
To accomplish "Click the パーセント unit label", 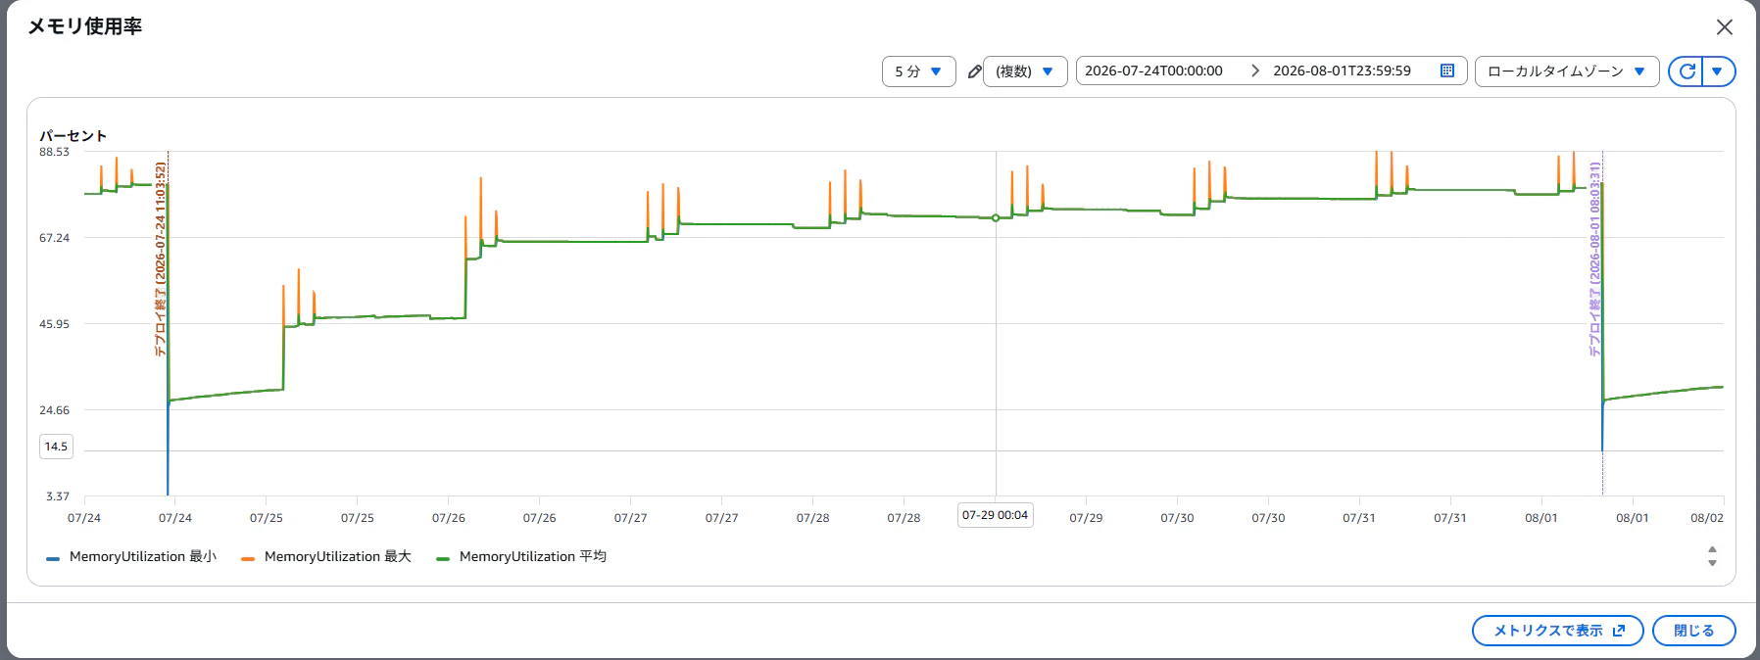I will 73,136.
